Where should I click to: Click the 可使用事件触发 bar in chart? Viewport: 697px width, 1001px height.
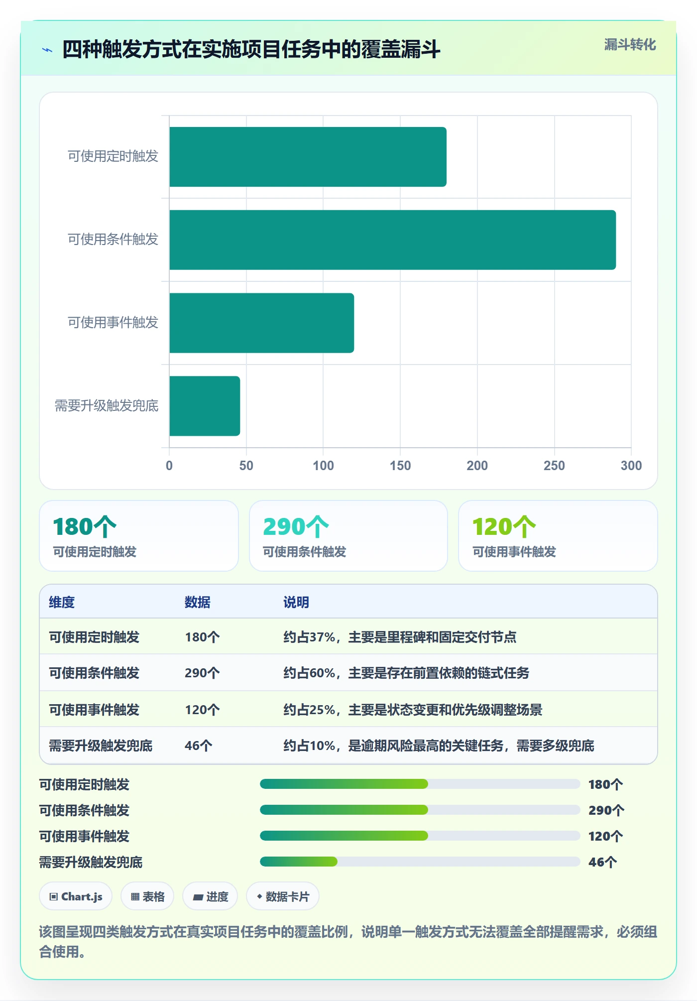tap(261, 323)
